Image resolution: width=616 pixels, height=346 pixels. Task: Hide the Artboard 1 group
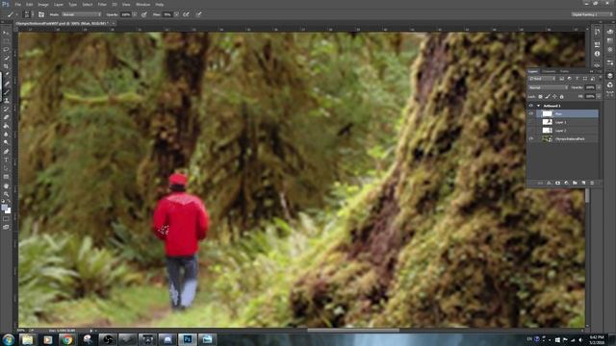pos(530,106)
